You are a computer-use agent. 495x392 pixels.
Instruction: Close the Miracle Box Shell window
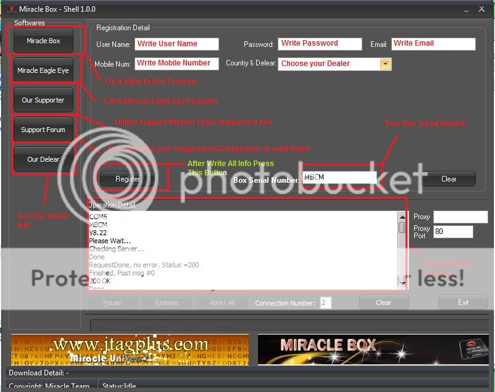coord(481,9)
